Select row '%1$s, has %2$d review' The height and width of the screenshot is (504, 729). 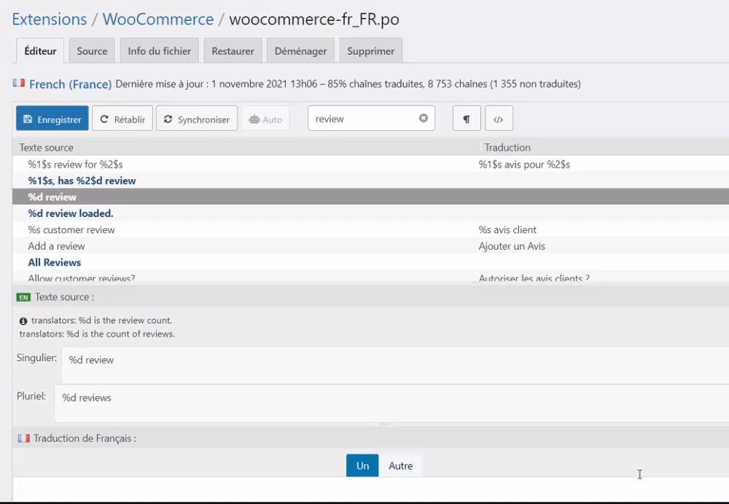pos(370,181)
